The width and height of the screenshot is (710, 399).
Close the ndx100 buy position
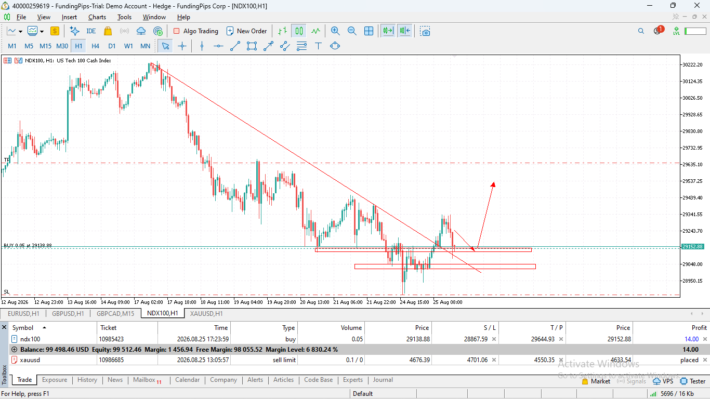click(x=704, y=339)
